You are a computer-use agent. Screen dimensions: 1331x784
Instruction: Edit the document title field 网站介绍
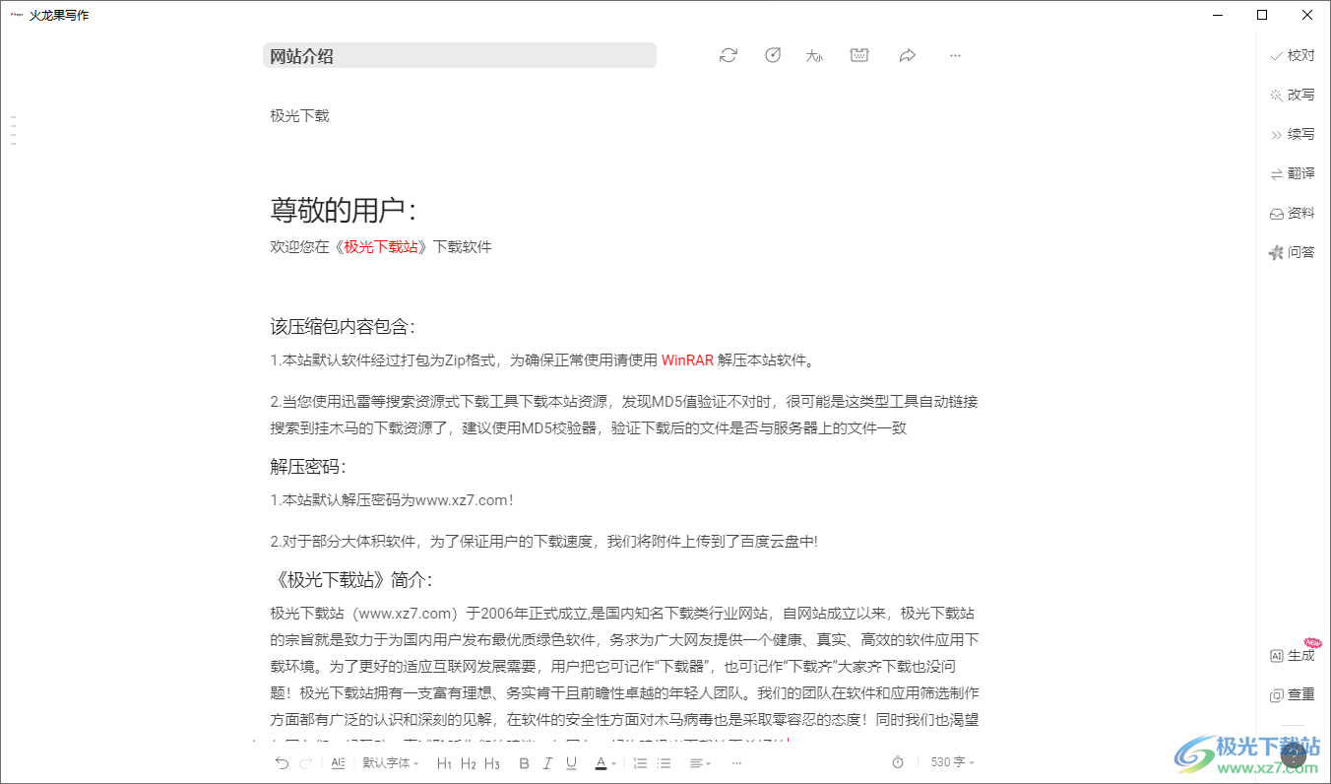460,56
